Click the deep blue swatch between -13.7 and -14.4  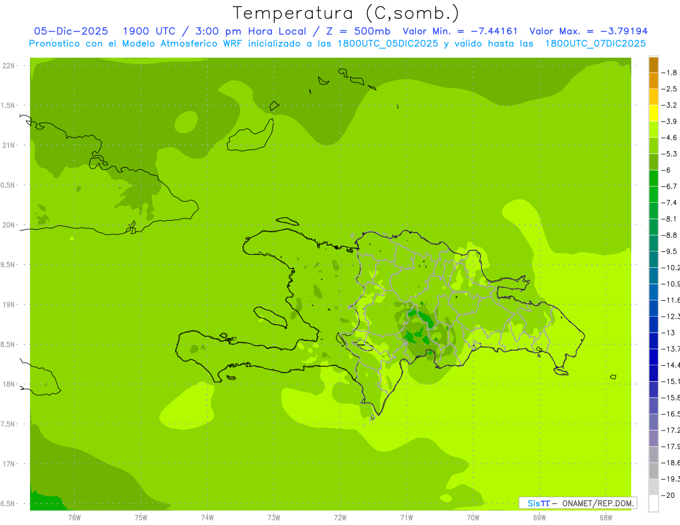[653, 357]
